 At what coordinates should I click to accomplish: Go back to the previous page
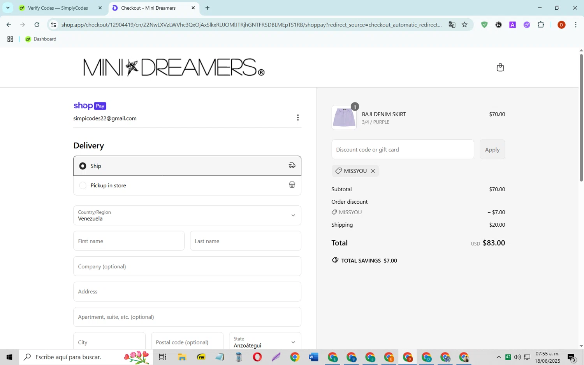point(9,25)
